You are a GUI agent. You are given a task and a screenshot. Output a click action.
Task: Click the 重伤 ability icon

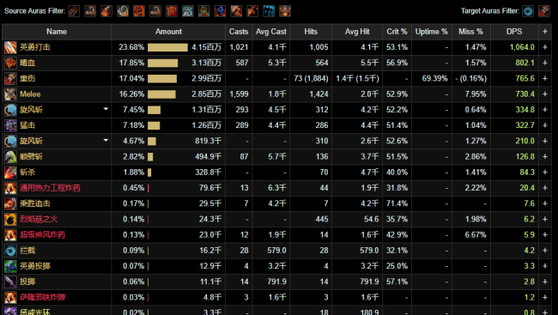click(x=10, y=79)
